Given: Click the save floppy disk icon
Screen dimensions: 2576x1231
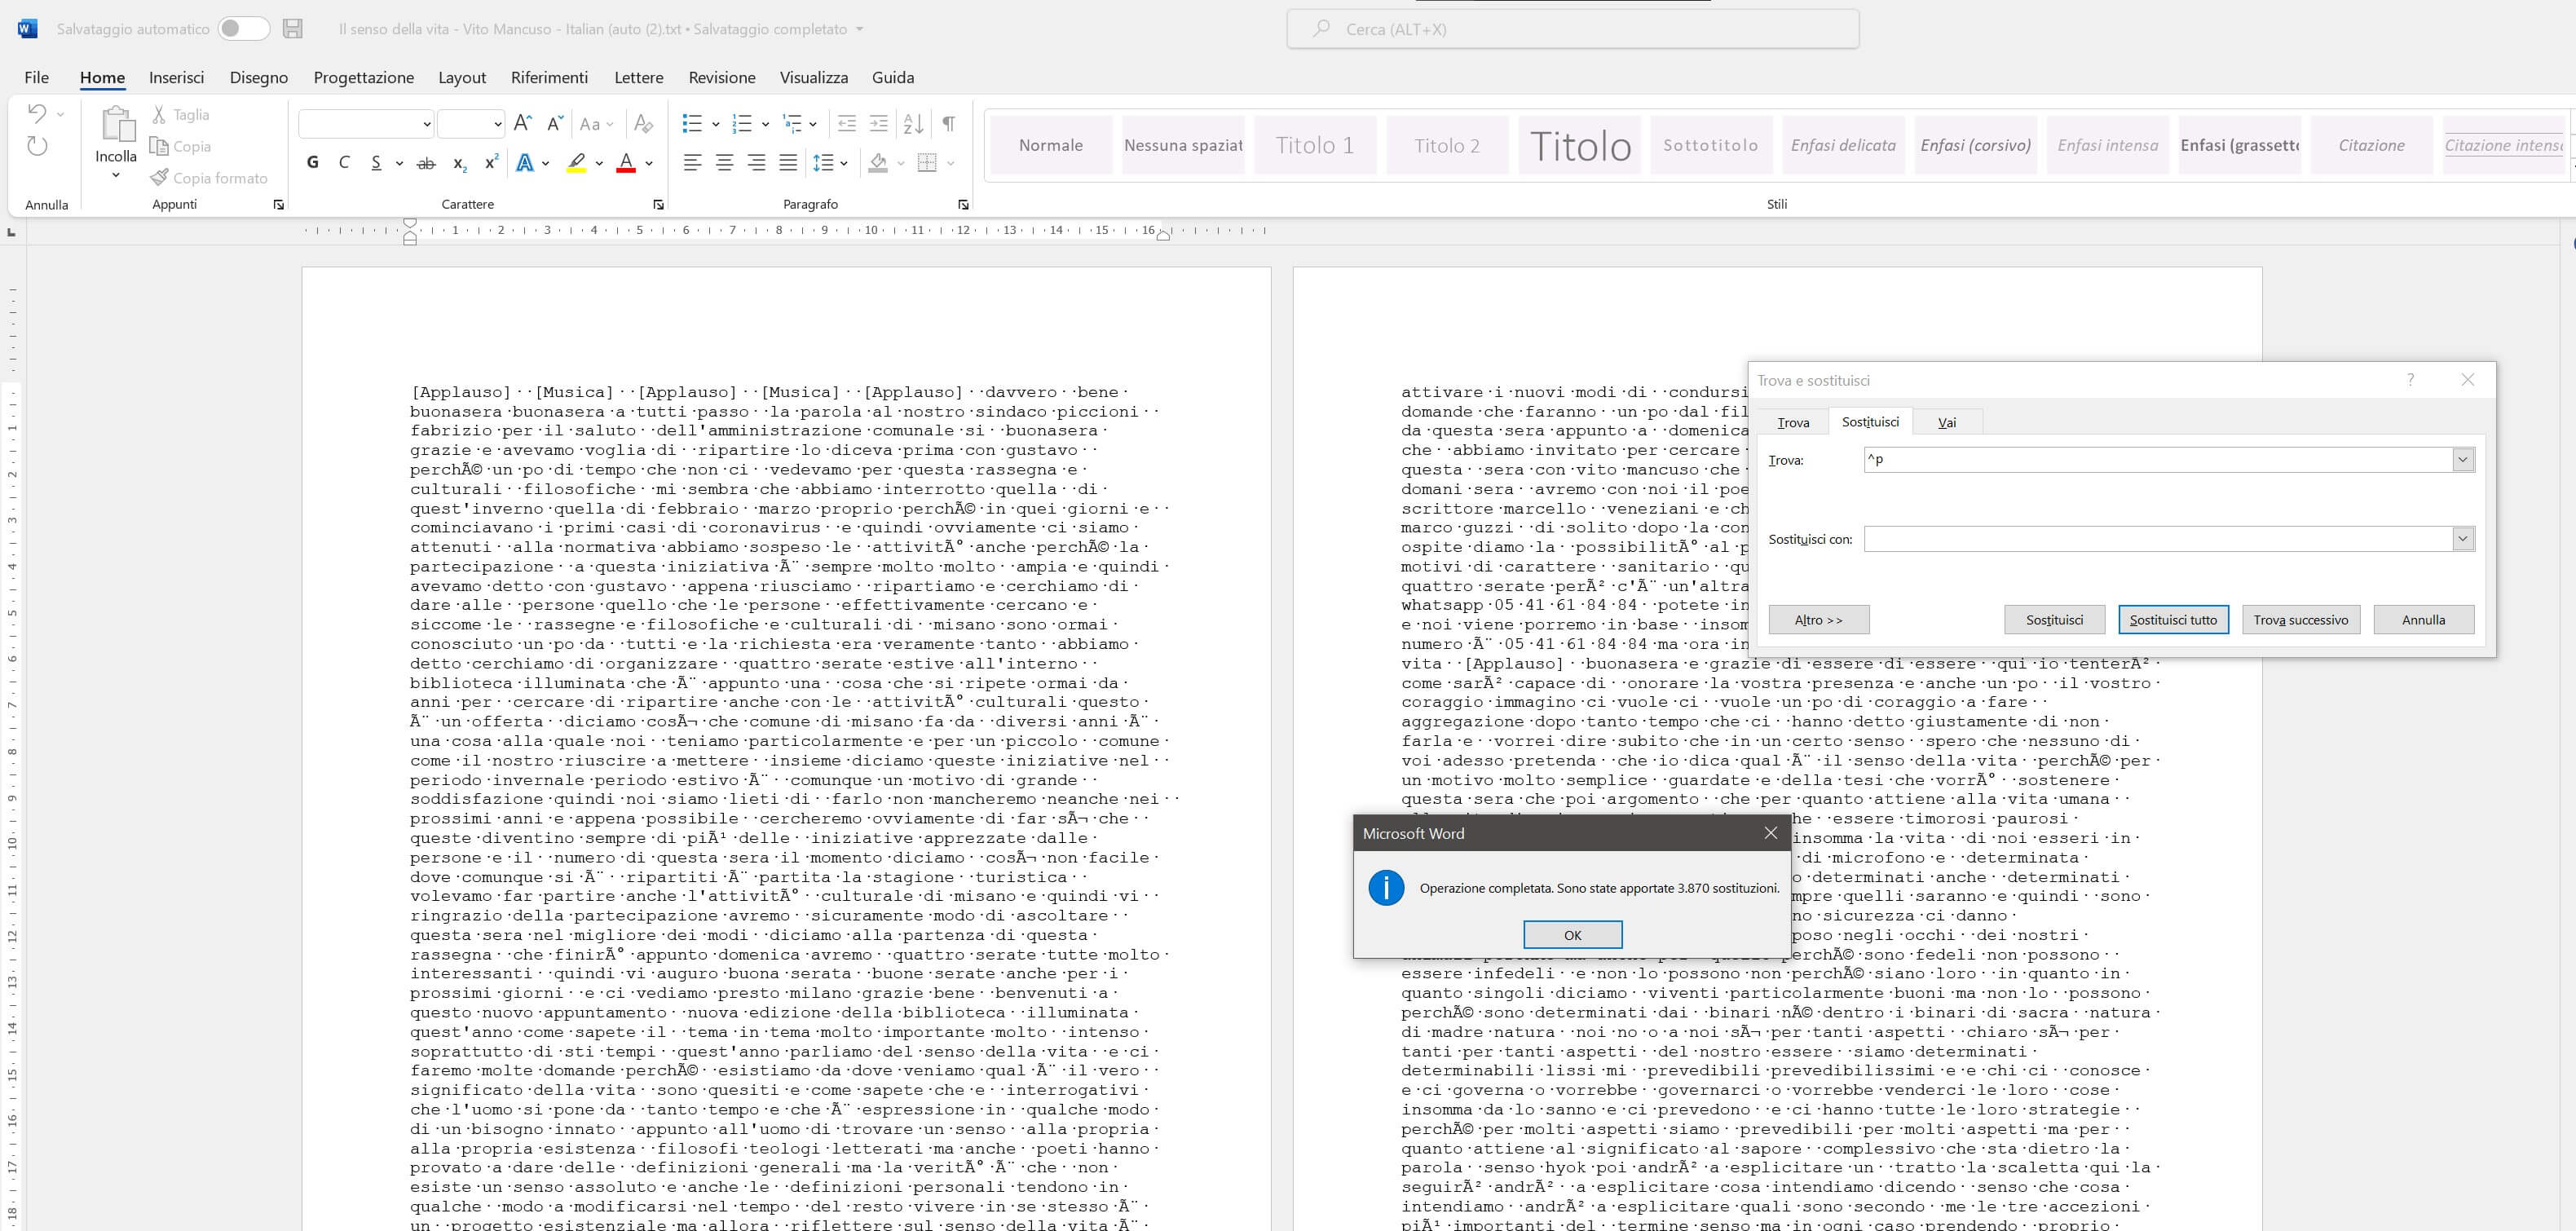Looking at the screenshot, I should [292, 29].
